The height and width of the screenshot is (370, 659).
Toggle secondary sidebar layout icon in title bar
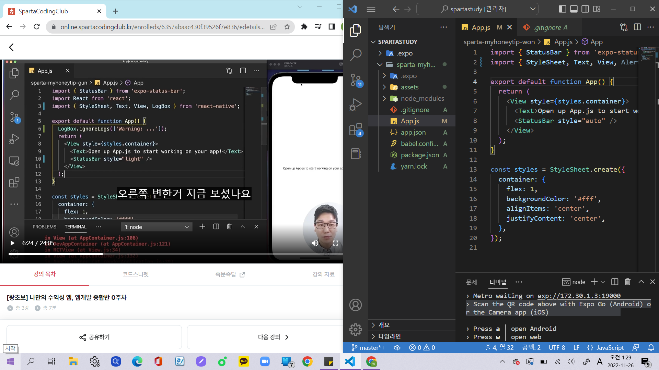585,9
